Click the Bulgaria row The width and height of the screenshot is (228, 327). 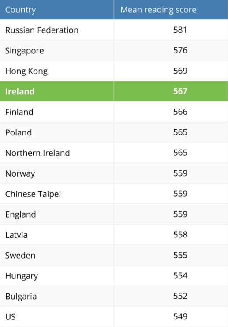pyautogui.click(x=114, y=296)
